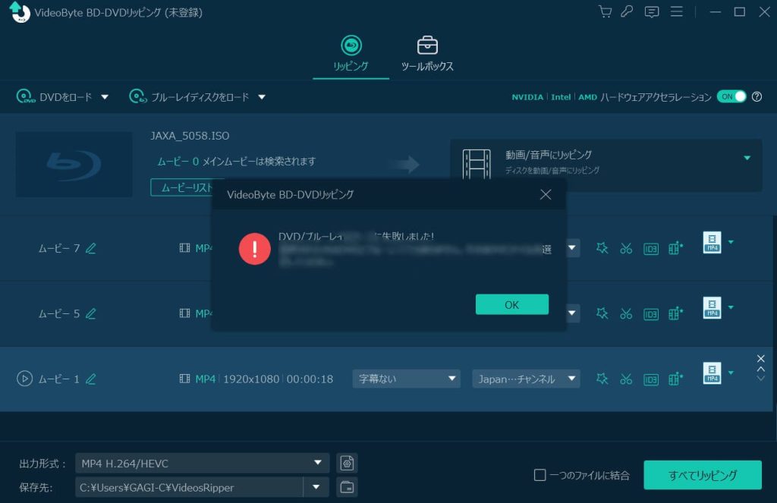Image resolution: width=777 pixels, height=503 pixels.
Task: Move ムービー 1 up with the arrow
Action: (760, 369)
